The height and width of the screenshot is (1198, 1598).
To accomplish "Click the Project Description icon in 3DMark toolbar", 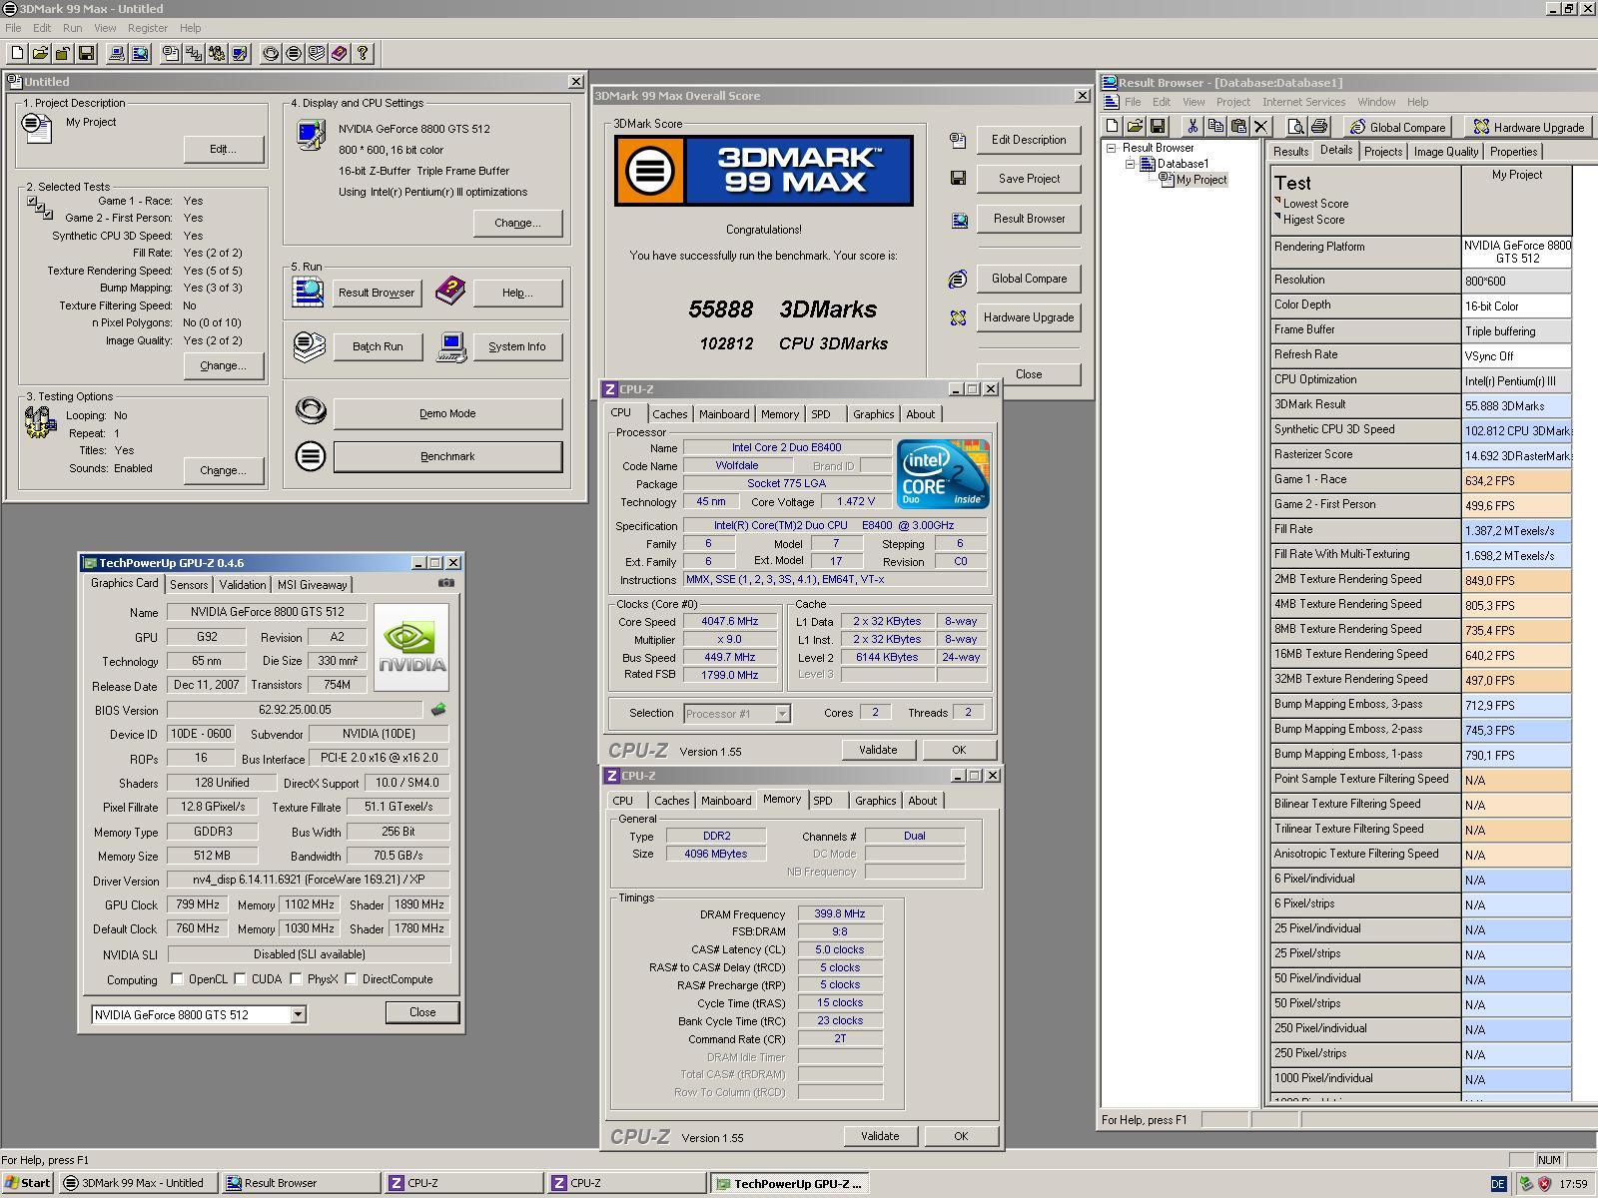I will point(171,54).
